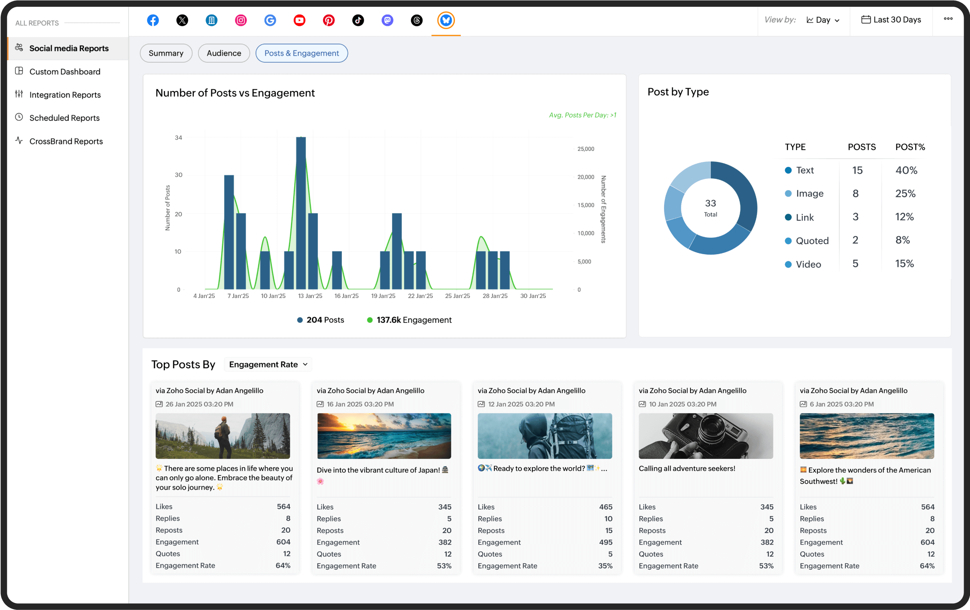Image resolution: width=970 pixels, height=610 pixels.
Task: Switch to the Audience tab
Action: point(224,53)
